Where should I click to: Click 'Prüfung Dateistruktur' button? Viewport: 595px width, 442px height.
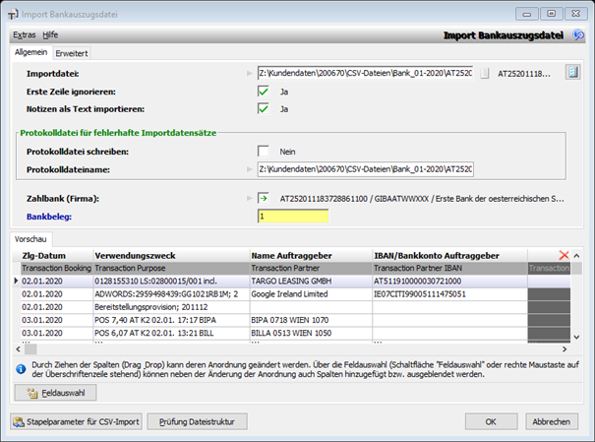point(197,422)
